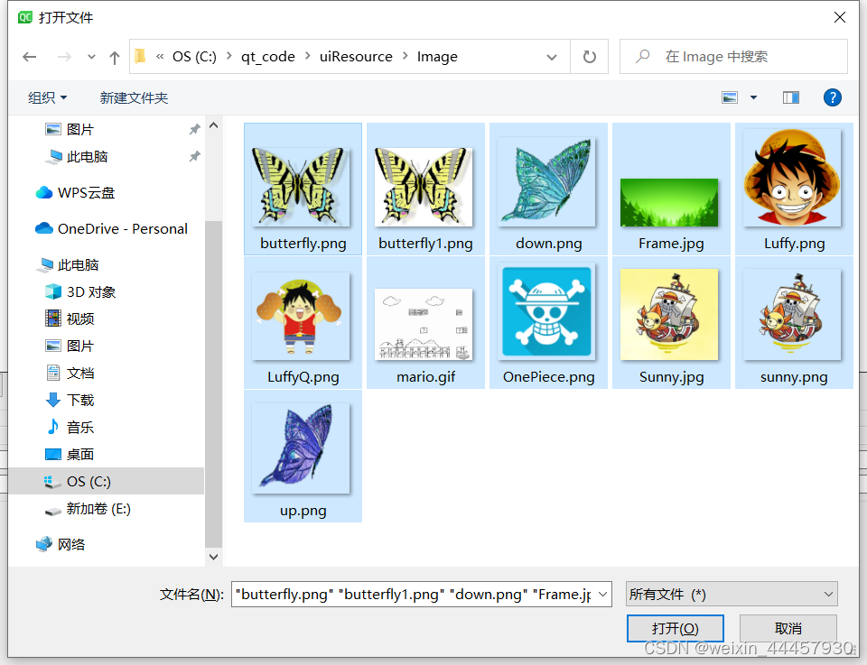
Task: Open help with the question mark icon
Action: (x=832, y=97)
